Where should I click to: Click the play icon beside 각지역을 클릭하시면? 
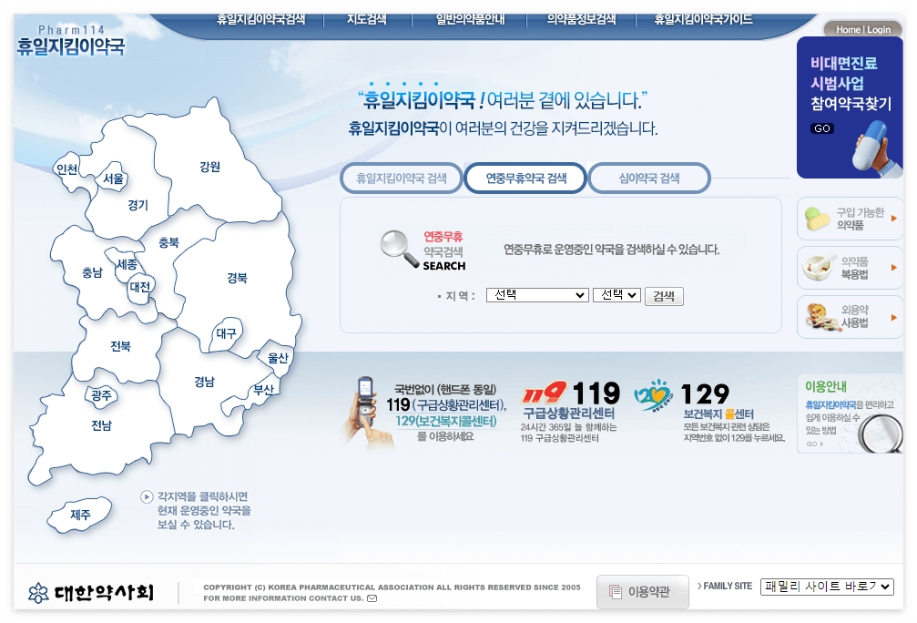click(147, 496)
